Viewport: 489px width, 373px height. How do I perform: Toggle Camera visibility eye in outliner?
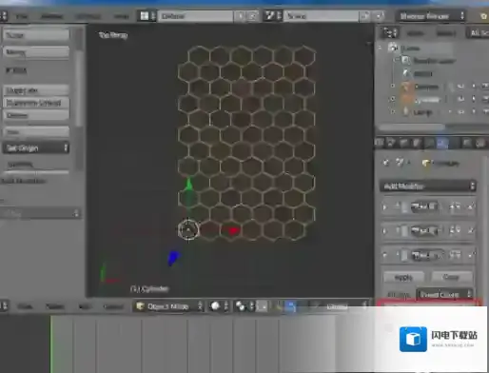(460, 87)
